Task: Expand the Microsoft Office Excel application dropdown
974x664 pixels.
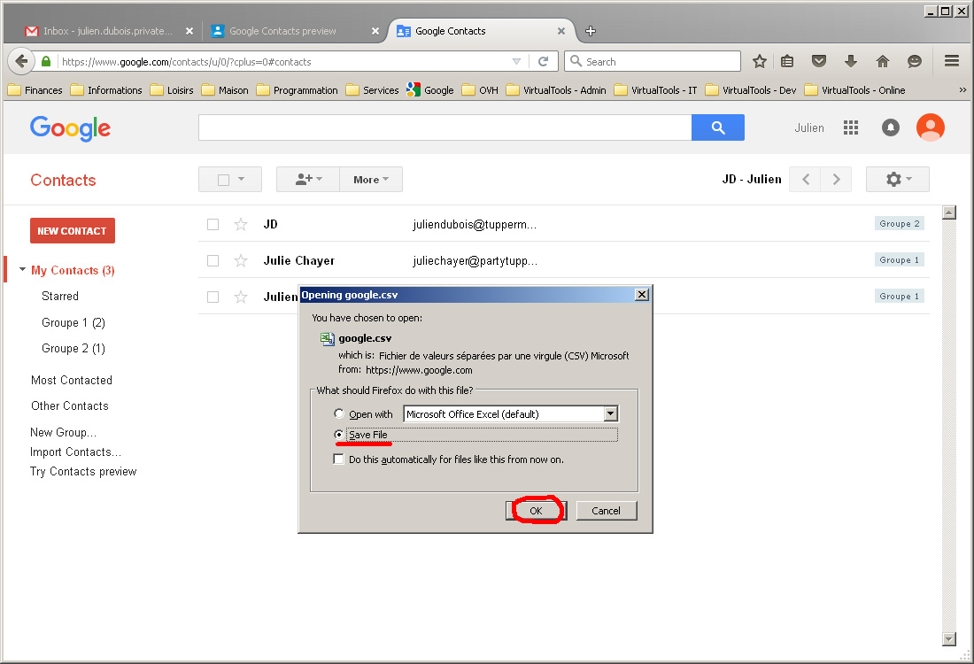Action: [609, 413]
